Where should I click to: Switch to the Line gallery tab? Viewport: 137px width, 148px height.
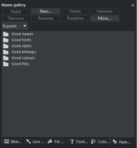[35, 142]
